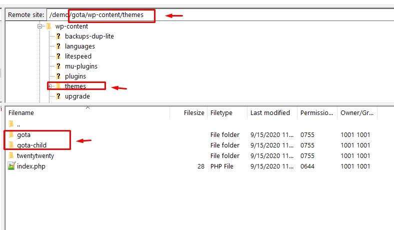The height and width of the screenshot is (230, 394).
Task: Sort file list by Last modified column
Action: point(272,112)
